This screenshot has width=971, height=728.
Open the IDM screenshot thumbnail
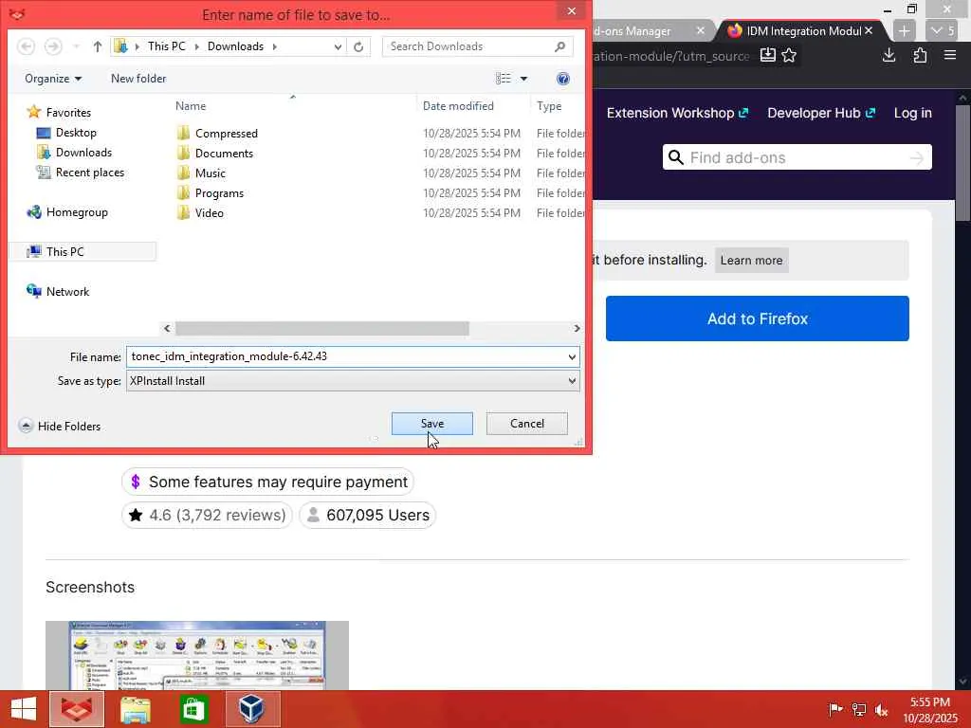coord(197,656)
